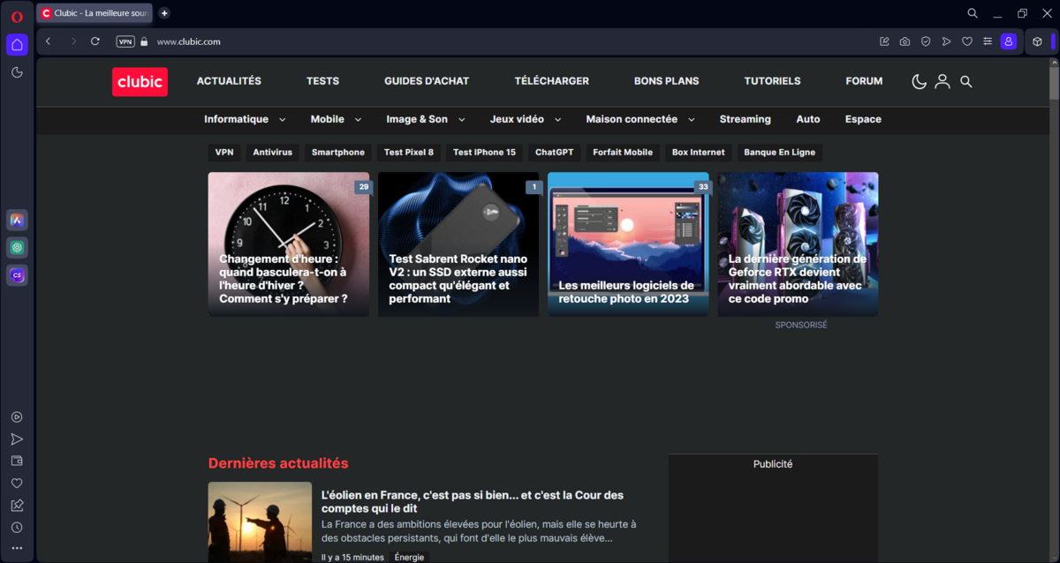This screenshot has height=563, width=1060.
Task: Open Easy Setup via the tuner icon
Action: [x=988, y=41]
